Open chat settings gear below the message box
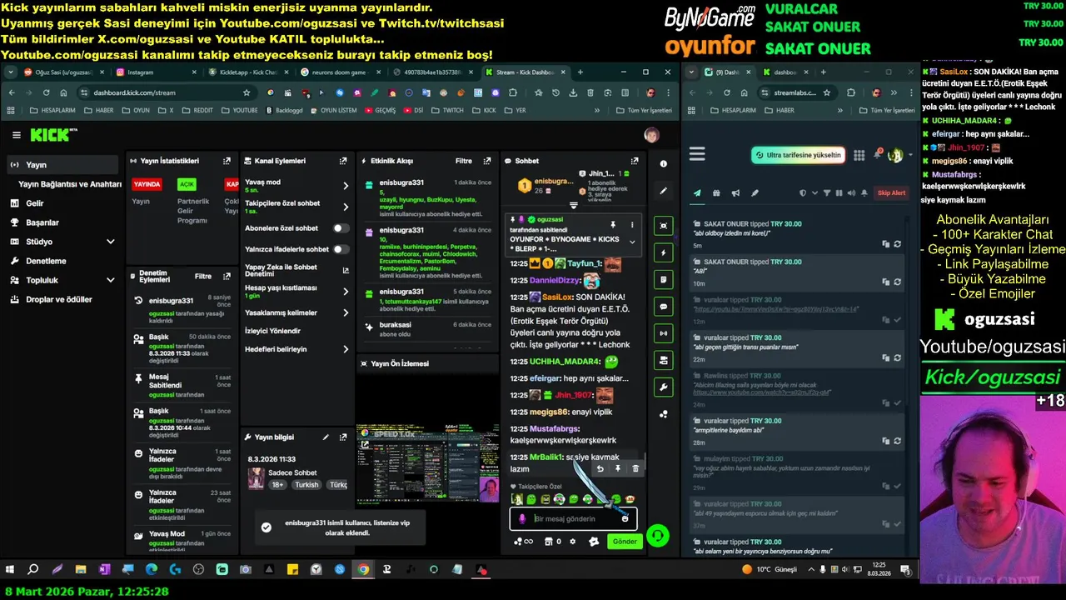Screen dimensions: 1066x600 [x=572, y=542]
